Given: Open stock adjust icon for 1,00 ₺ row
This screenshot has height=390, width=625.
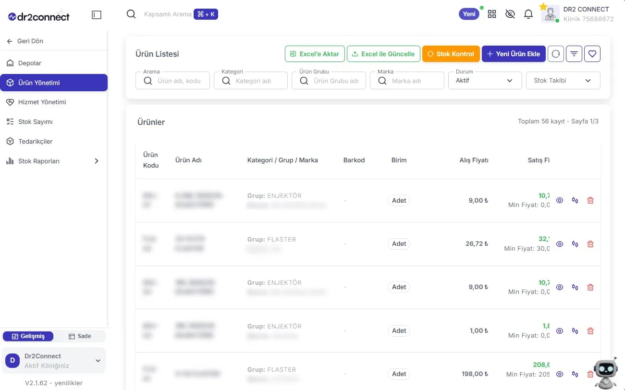Looking at the screenshot, I should click(x=575, y=331).
